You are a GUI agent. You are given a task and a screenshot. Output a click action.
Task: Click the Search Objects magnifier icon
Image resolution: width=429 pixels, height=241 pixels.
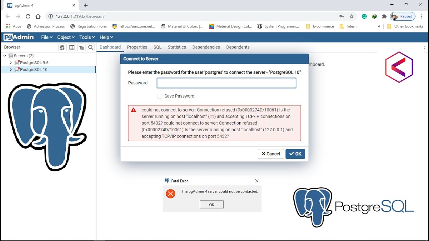90,48
